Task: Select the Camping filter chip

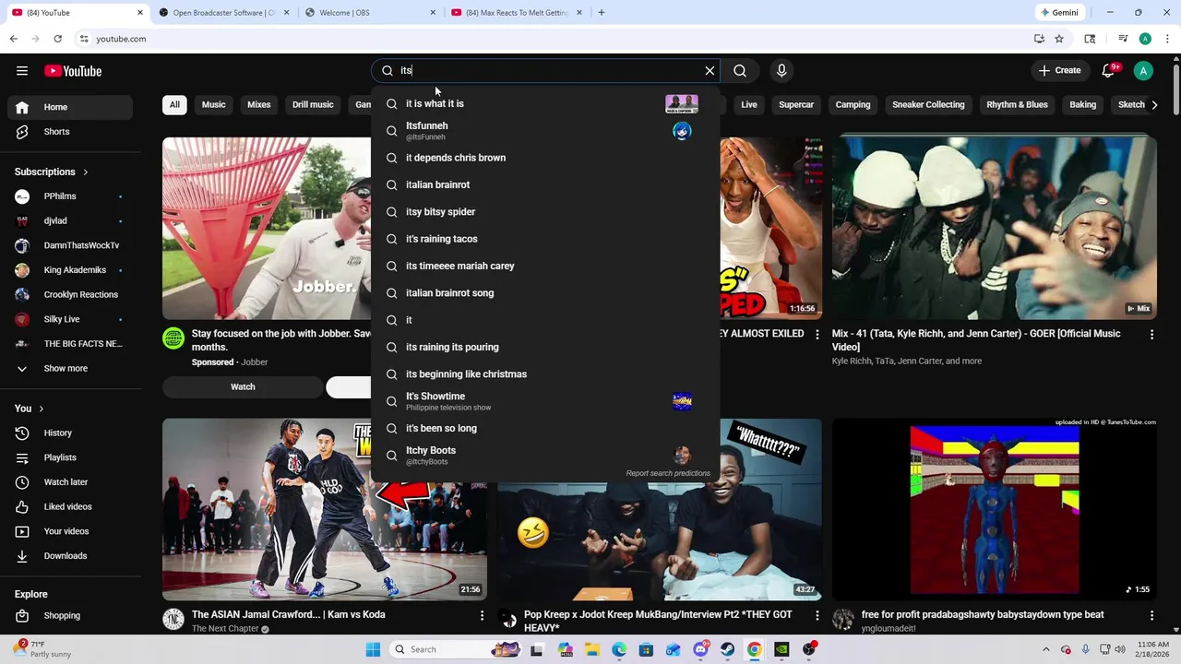Action: tap(853, 105)
